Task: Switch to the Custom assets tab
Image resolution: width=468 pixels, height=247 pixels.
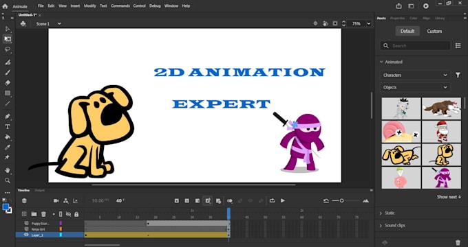Action: coord(434,32)
